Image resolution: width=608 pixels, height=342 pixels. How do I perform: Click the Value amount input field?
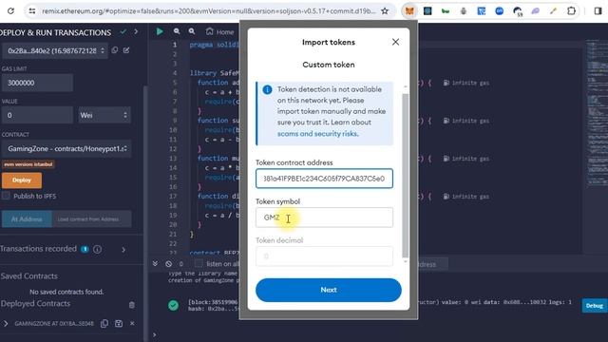point(37,115)
